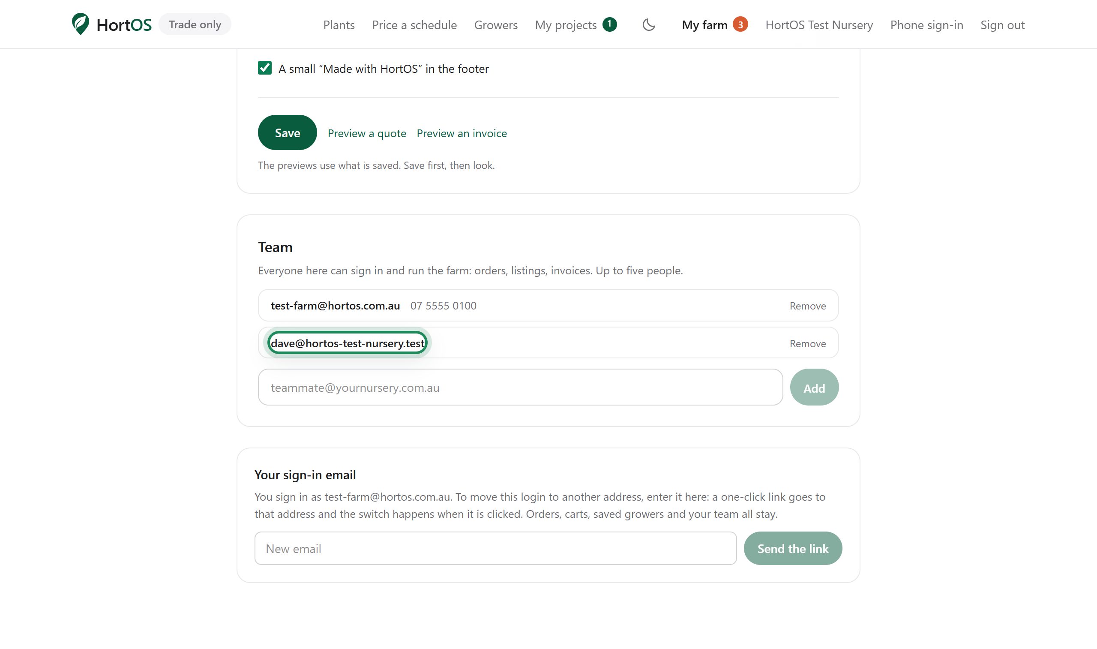The height and width of the screenshot is (649, 1097).
Task: Click HortOS Test Nursery in the nav
Action: tap(818, 25)
